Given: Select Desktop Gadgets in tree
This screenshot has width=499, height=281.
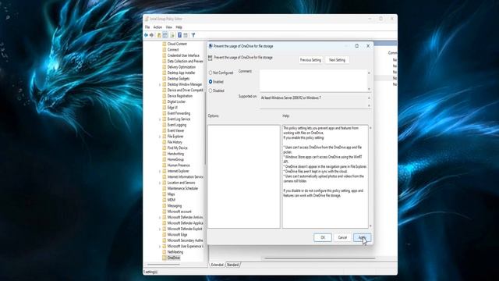Looking at the screenshot, I should [179, 79].
